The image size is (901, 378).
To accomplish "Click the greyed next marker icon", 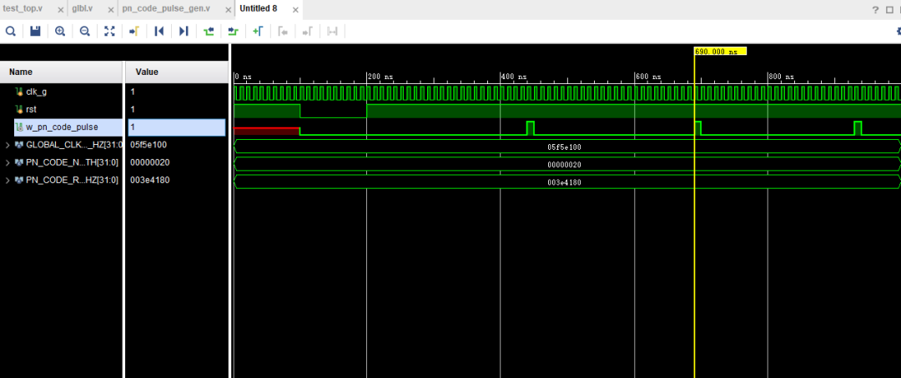I will (307, 31).
